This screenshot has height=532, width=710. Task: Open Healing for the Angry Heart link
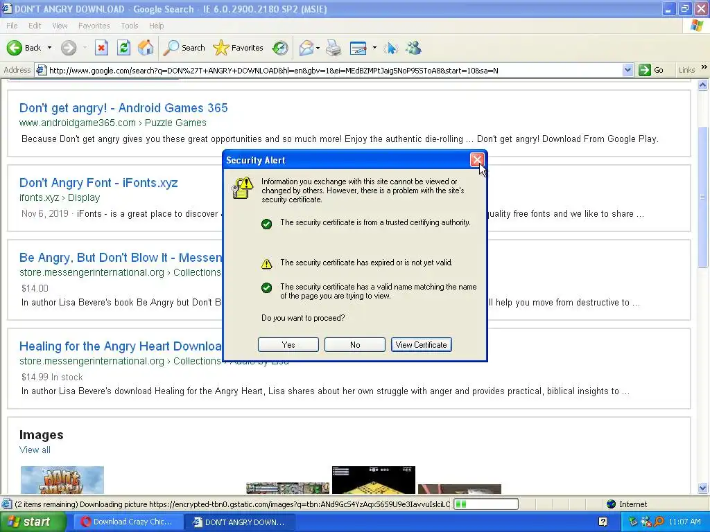pos(121,346)
